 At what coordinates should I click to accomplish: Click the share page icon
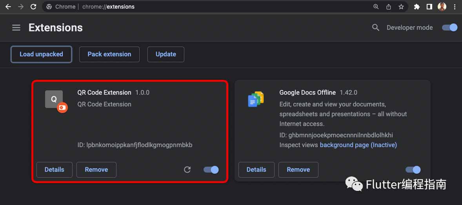pyautogui.click(x=389, y=7)
